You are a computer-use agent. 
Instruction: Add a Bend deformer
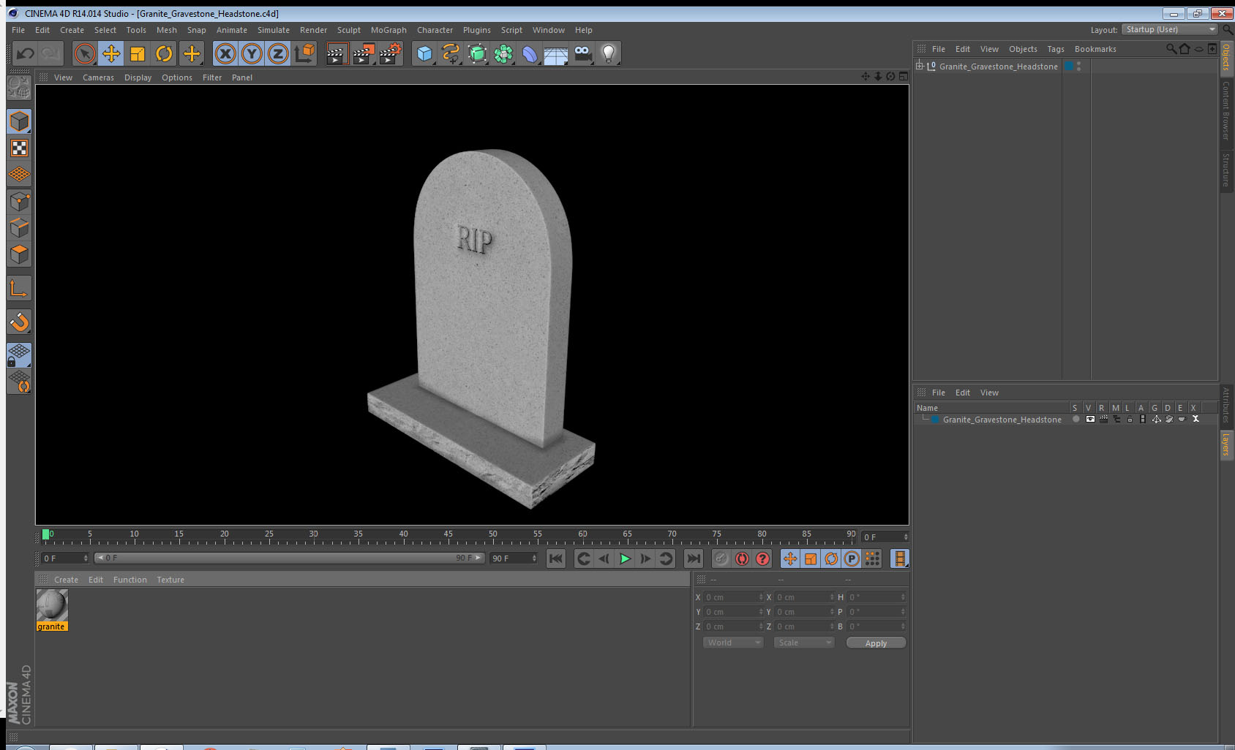click(530, 53)
